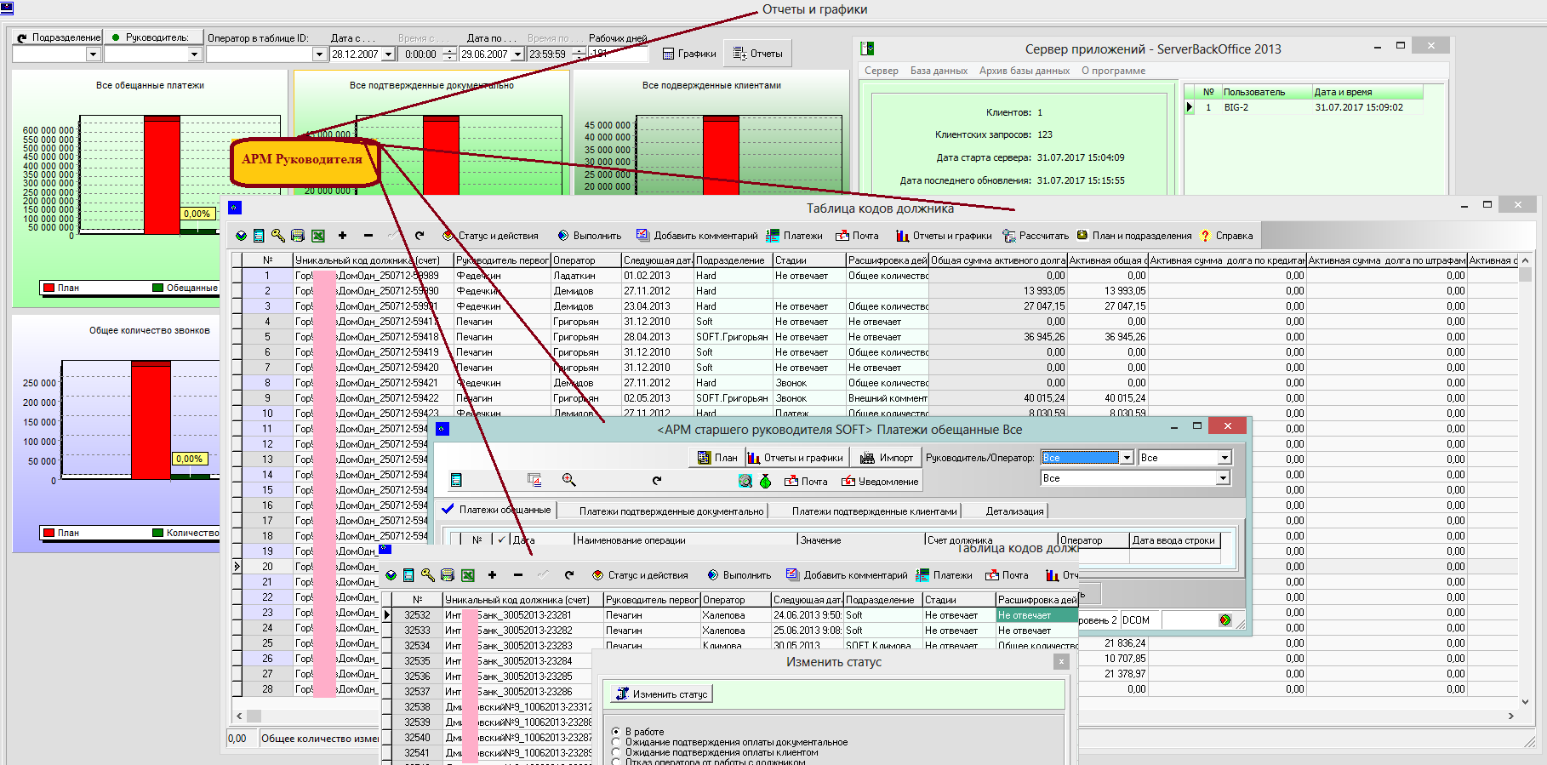Click the Excel export icon in upper debtor table toolbar
1547x765 pixels.
point(318,236)
